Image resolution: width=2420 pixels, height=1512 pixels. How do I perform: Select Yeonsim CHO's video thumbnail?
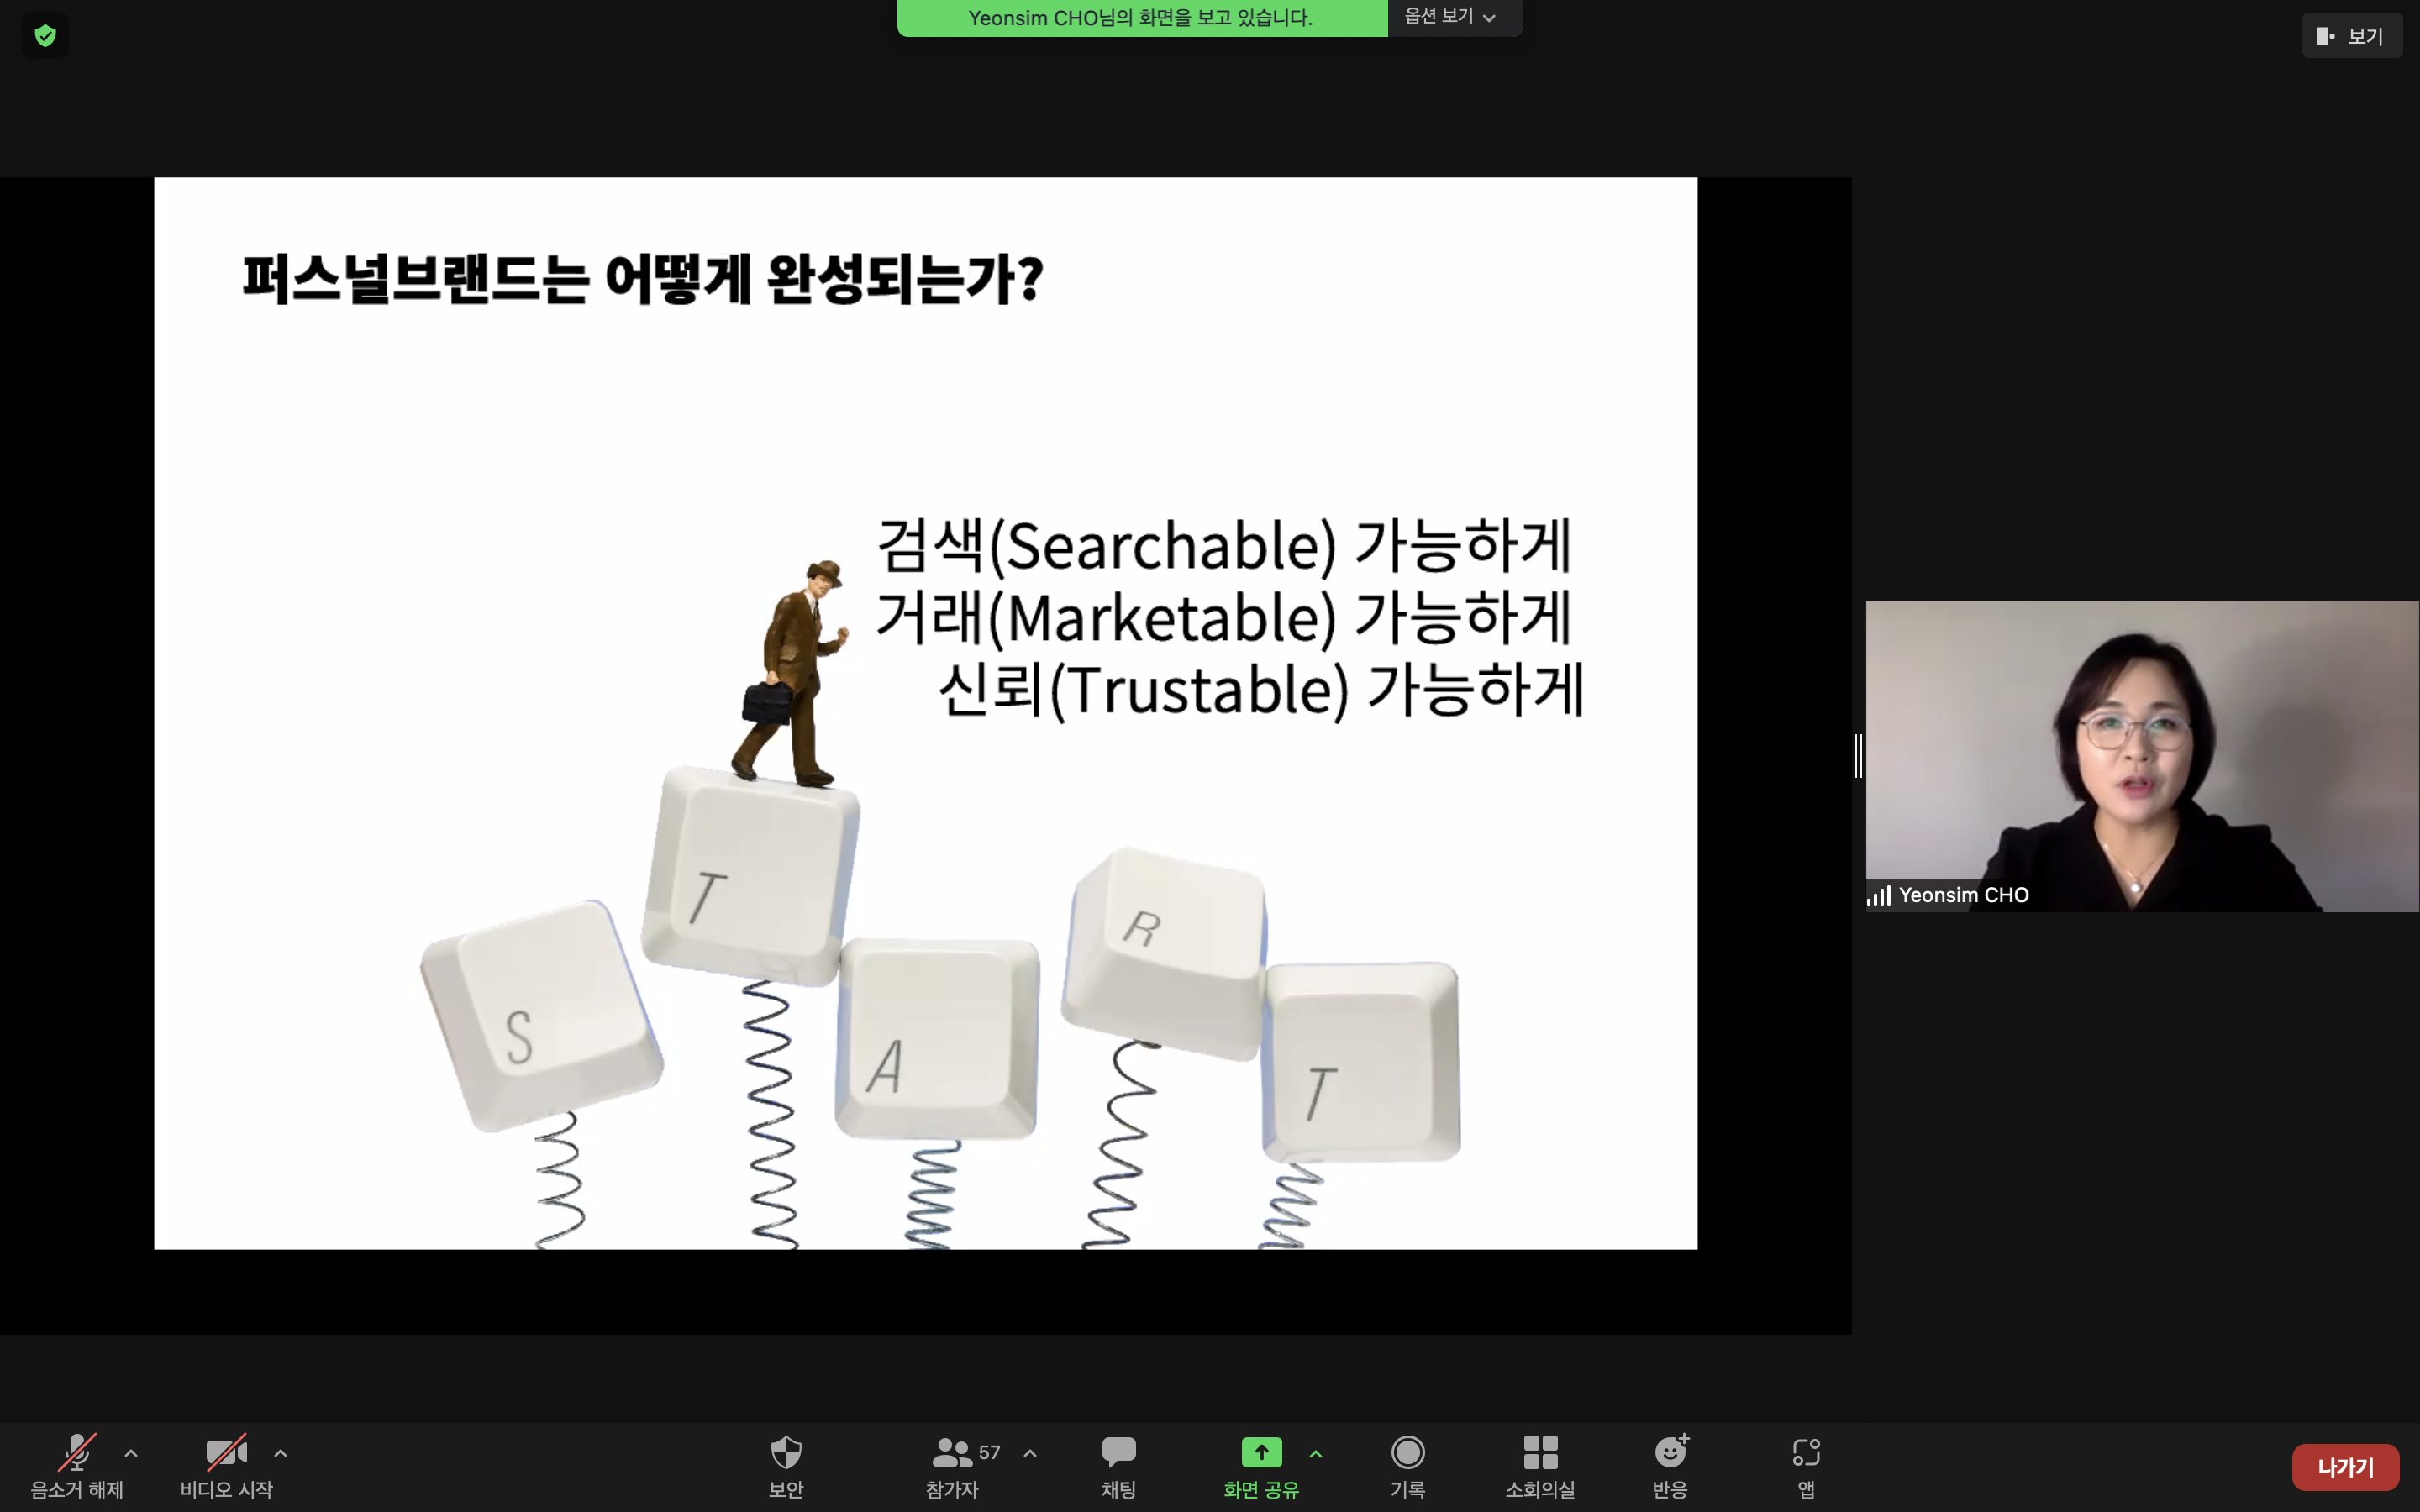[2141, 756]
